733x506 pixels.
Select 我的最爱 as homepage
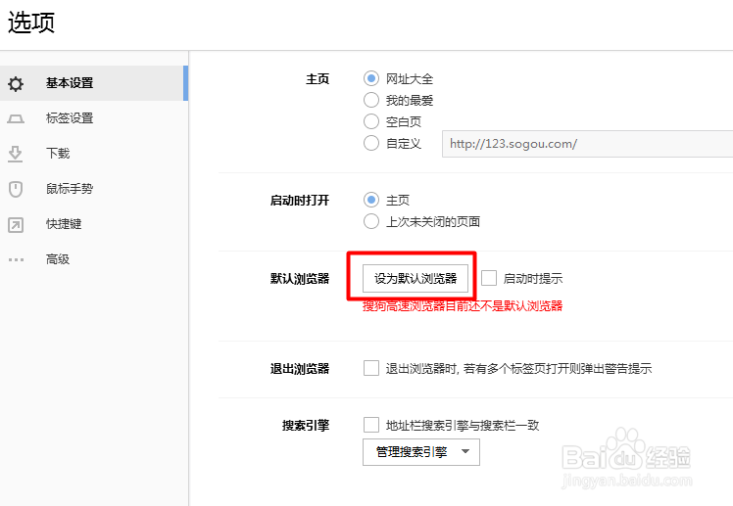371,100
